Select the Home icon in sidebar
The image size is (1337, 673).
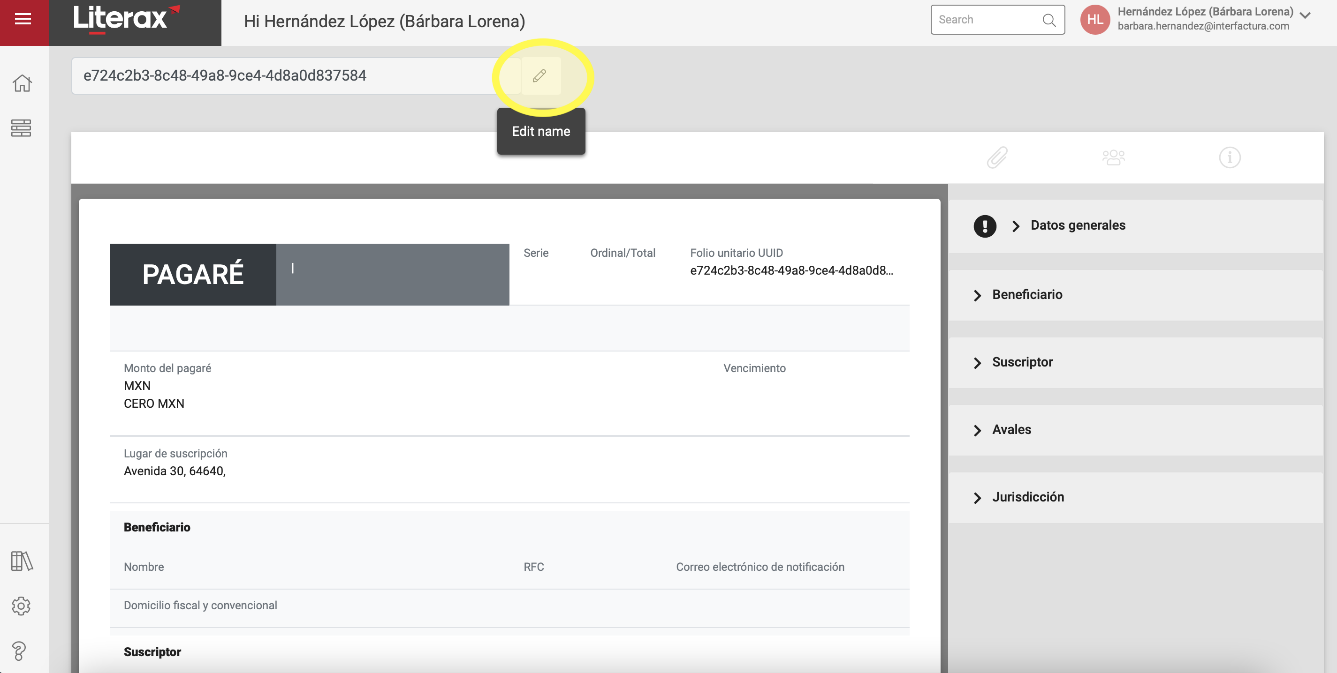(x=22, y=83)
